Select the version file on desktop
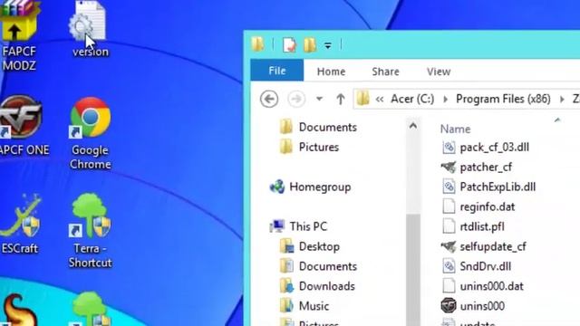This screenshot has height=326, width=580. coord(90,29)
